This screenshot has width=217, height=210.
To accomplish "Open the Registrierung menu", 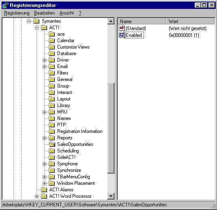I will [17, 13].
